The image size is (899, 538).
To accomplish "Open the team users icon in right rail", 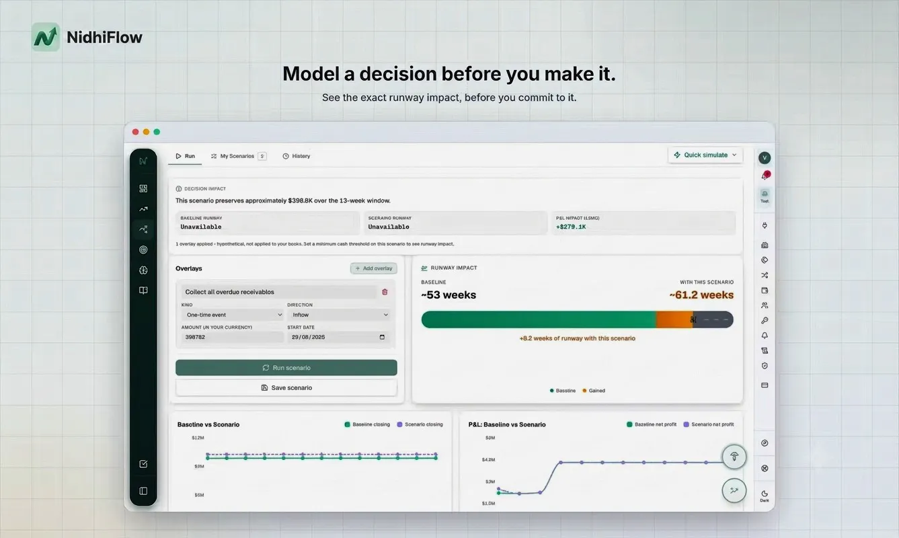I will point(765,305).
